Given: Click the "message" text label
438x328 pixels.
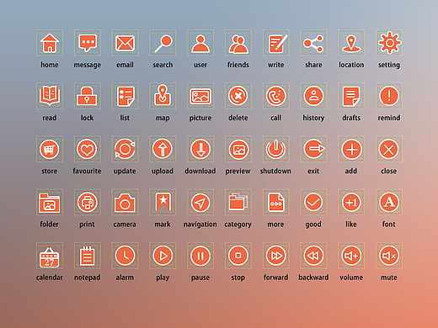Looking at the screenshot, I should pyautogui.click(x=88, y=65).
